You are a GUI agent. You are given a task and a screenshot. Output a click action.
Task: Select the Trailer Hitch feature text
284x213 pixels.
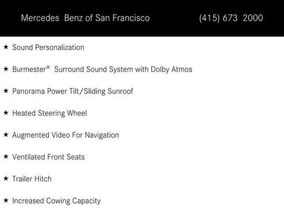pos(32,179)
